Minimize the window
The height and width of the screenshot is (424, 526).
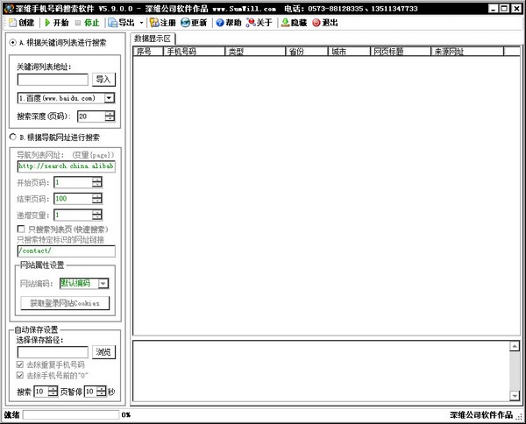(493, 9)
